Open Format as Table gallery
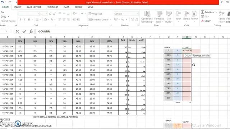Screen dimensions: 230x129 (159, 17)
